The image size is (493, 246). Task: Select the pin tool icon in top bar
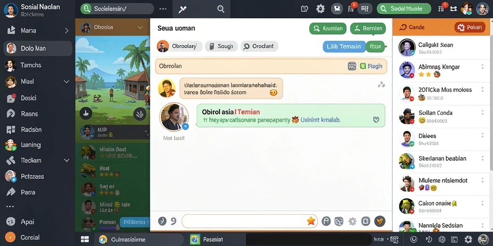[x=182, y=10]
